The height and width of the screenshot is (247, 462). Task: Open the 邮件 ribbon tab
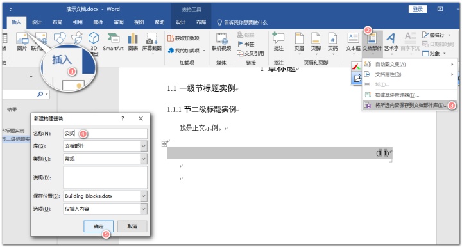click(x=98, y=22)
